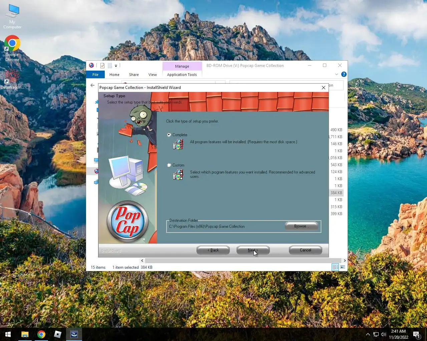Select the 124 KB file row

coord(336,171)
